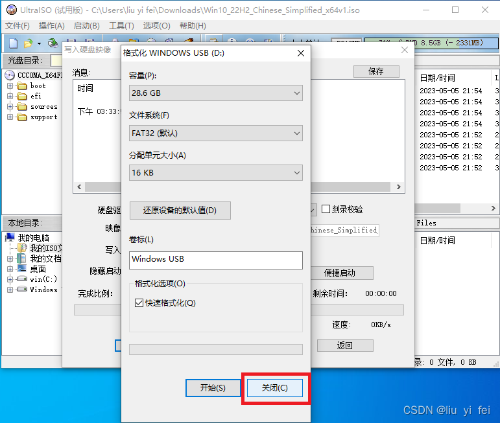Close the 格式化 WINDOWS USB dialog with X

[x=301, y=53]
